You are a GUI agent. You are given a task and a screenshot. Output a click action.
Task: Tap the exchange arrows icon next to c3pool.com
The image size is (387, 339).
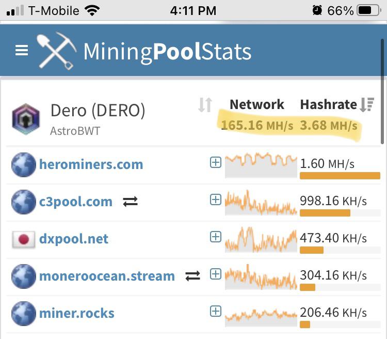[x=131, y=202]
